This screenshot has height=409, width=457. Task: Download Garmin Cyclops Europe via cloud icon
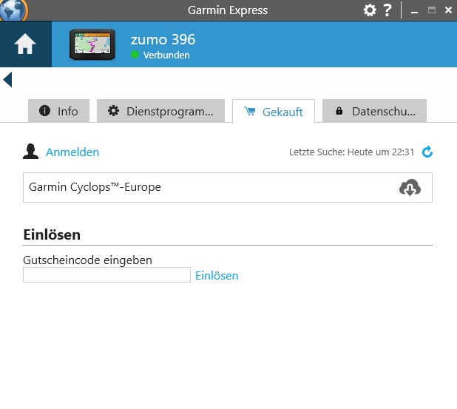[410, 187]
